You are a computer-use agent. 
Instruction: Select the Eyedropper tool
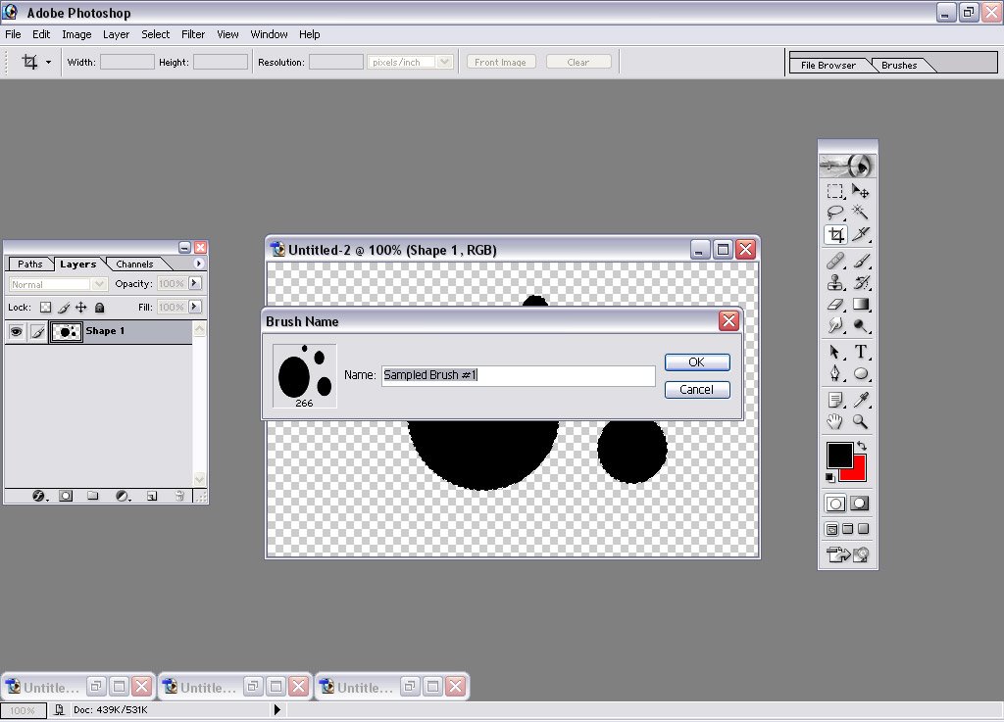pyautogui.click(x=861, y=400)
